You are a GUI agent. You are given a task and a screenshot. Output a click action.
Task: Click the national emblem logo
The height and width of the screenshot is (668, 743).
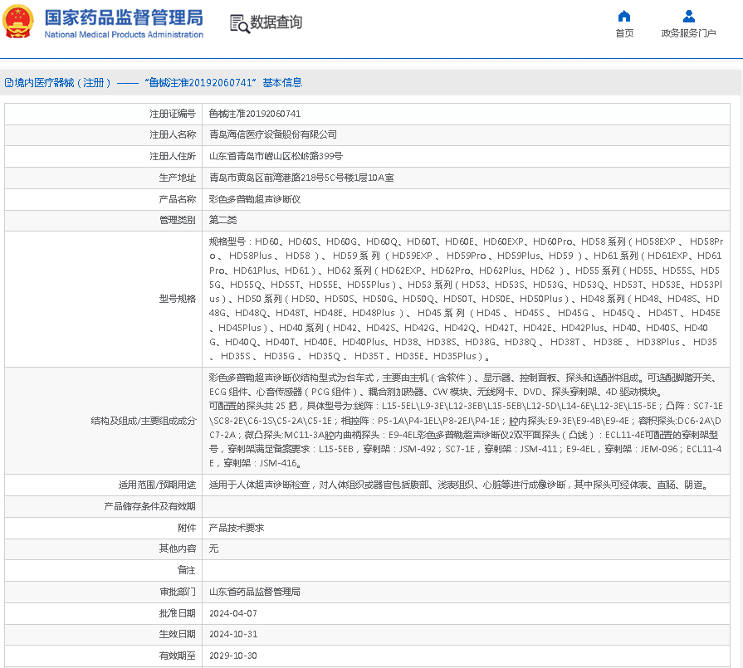point(19,22)
